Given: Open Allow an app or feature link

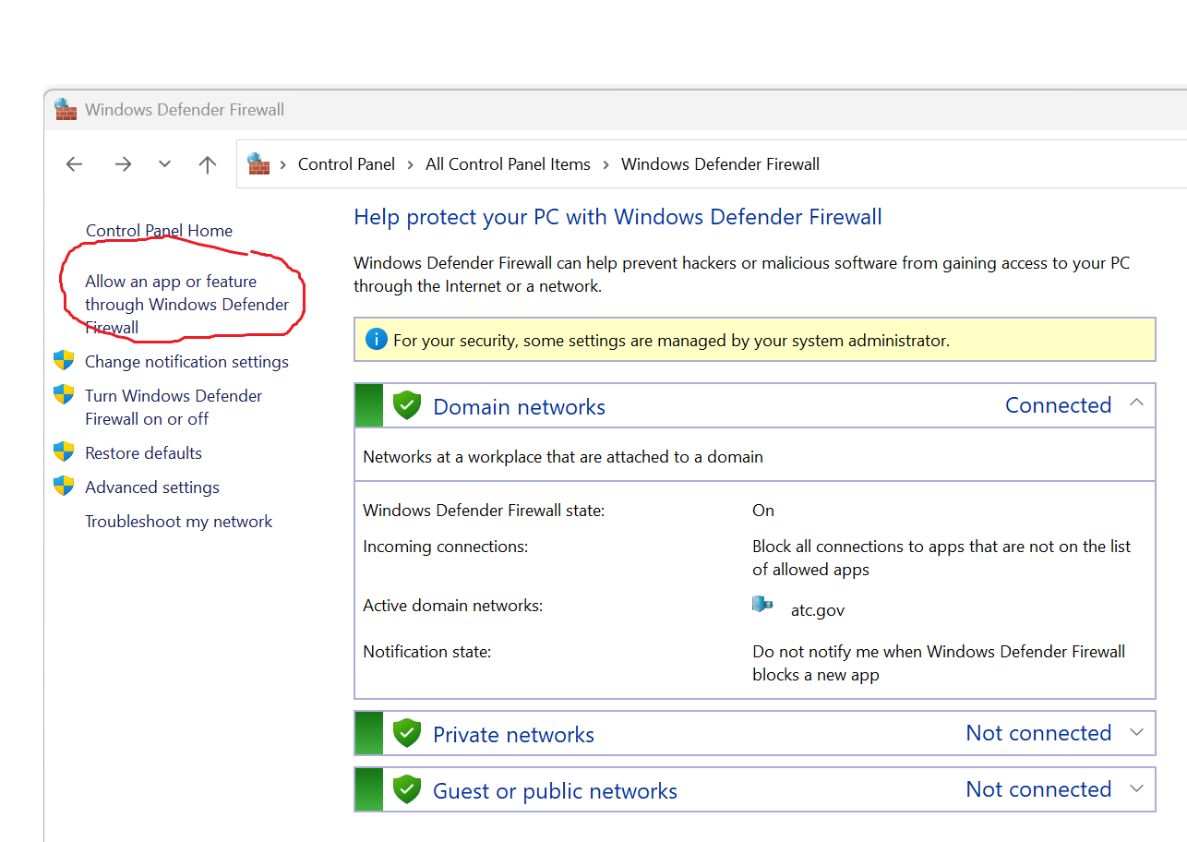Looking at the screenshot, I should tap(186, 304).
